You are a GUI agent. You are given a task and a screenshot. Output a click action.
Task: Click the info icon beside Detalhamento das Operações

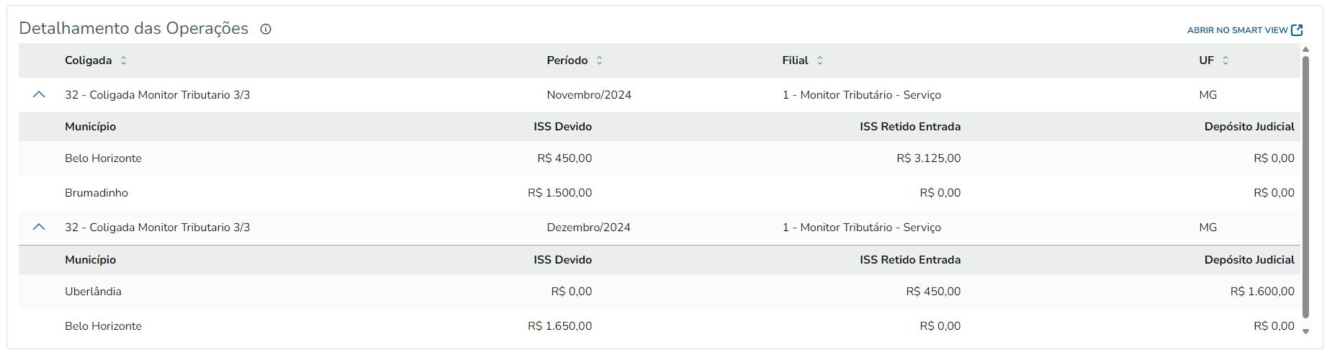(x=266, y=30)
